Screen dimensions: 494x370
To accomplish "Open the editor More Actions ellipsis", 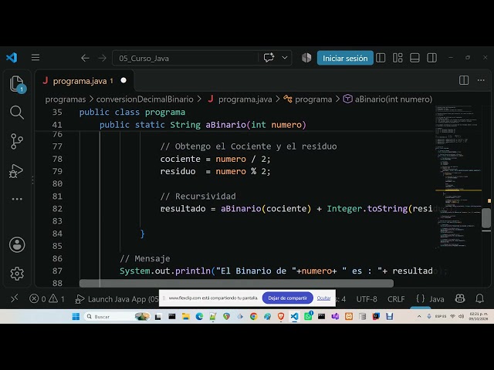I will tap(481, 80).
